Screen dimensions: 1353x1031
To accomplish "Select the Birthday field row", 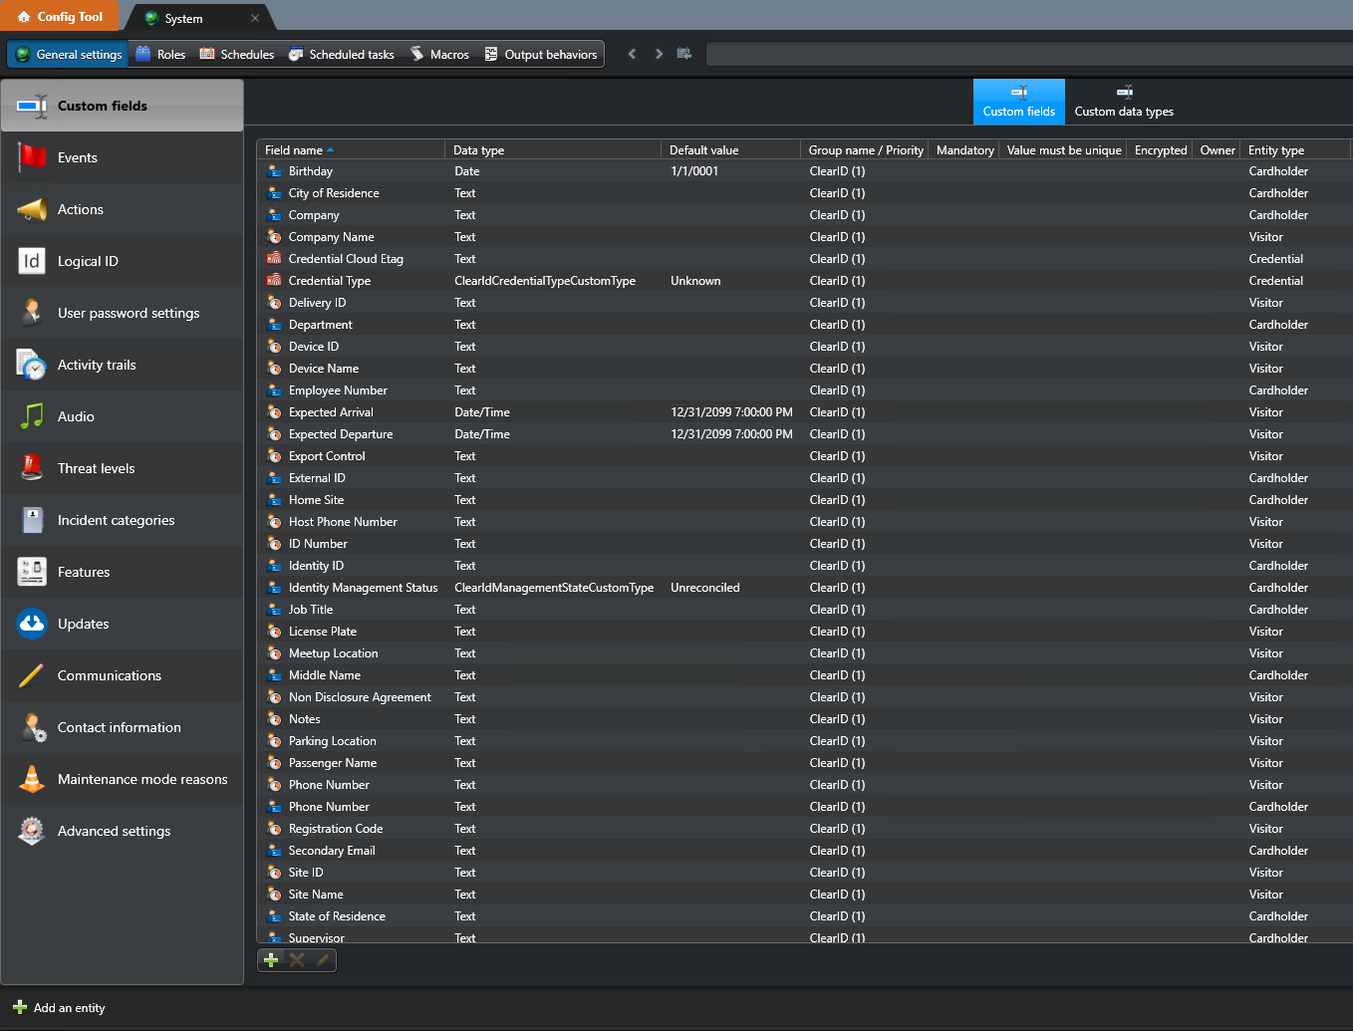I will click(312, 170).
